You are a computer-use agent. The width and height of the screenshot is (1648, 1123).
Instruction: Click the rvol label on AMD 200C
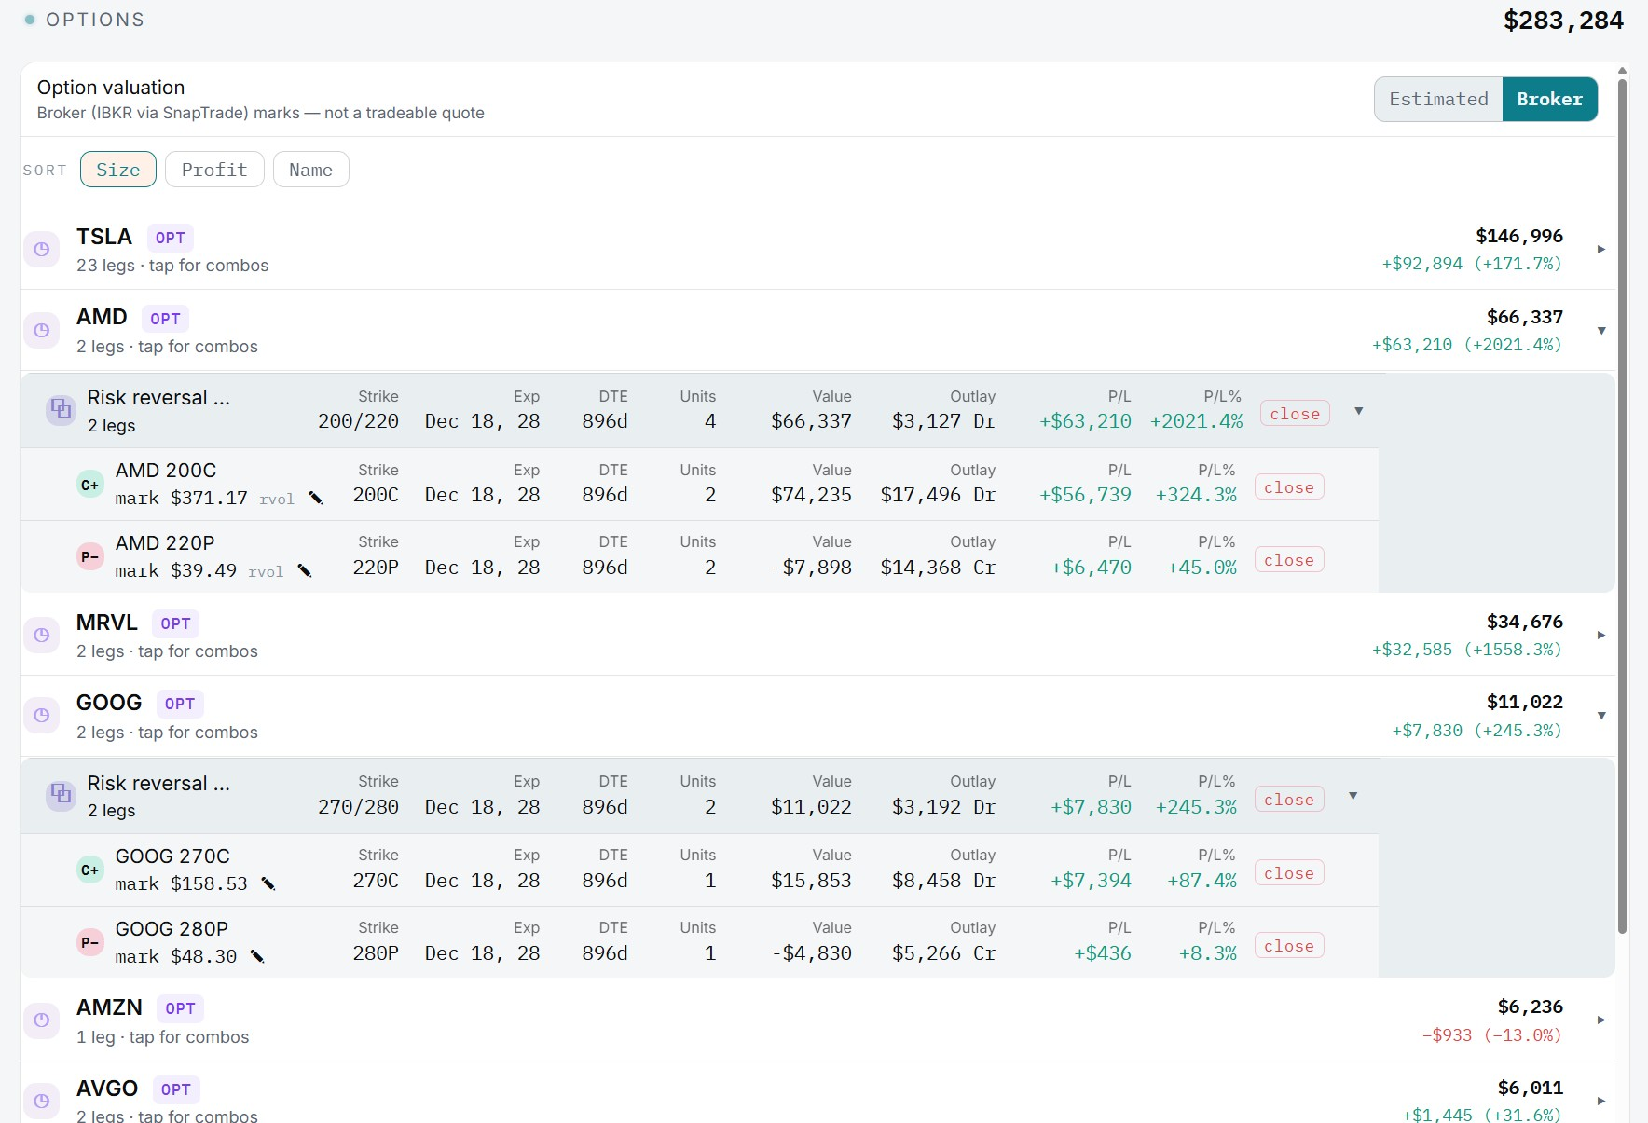coord(277,500)
